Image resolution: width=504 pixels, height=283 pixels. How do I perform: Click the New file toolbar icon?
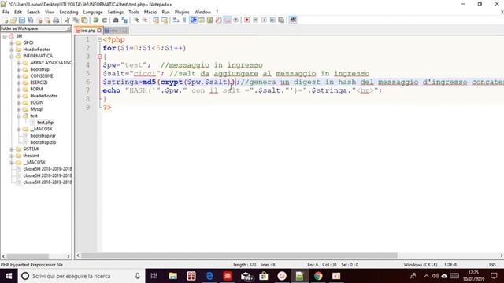6,20
